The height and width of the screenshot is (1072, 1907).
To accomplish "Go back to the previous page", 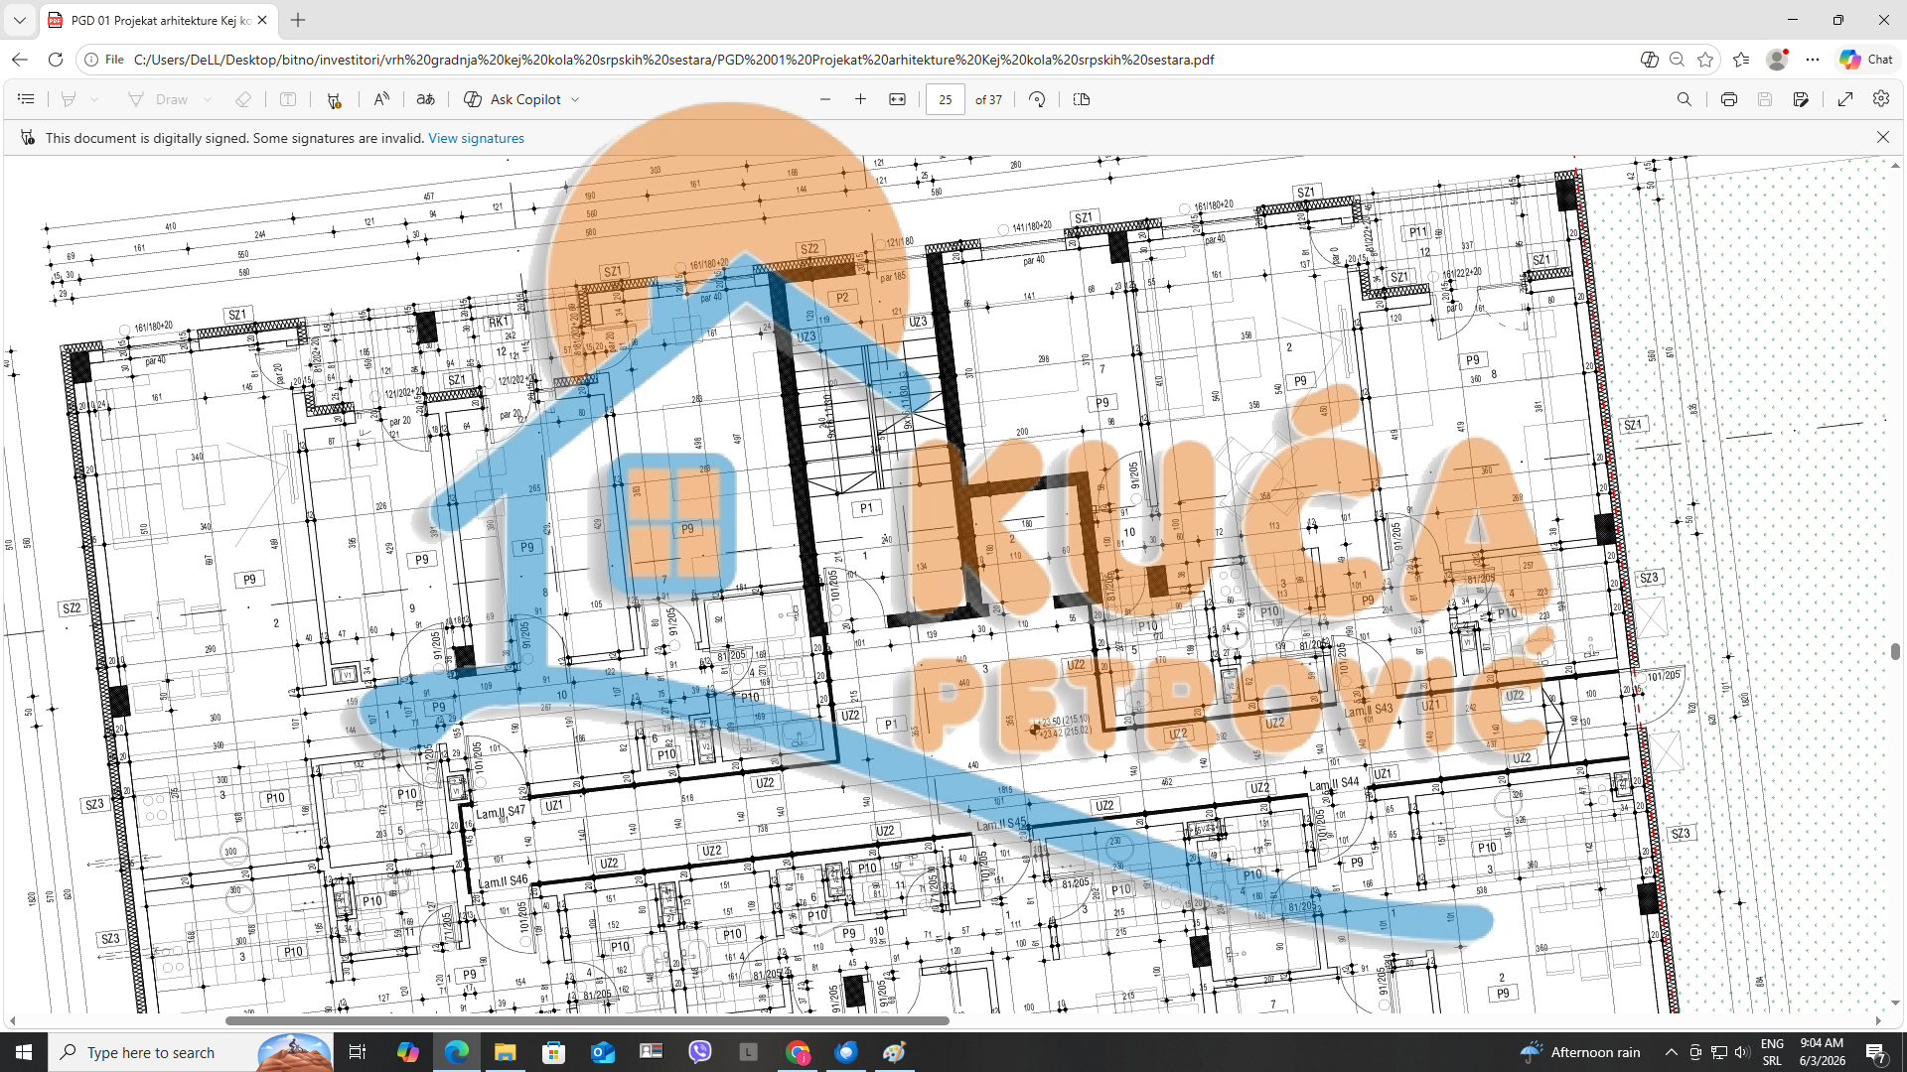I will coord(20,60).
